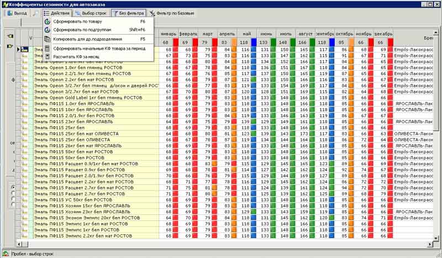The image size is (442, 258).
Task: Click май value 139 in ПФ115 23кг бел ЯРОСЛАВЛЬ row
Action: click(x=245, y=122)
